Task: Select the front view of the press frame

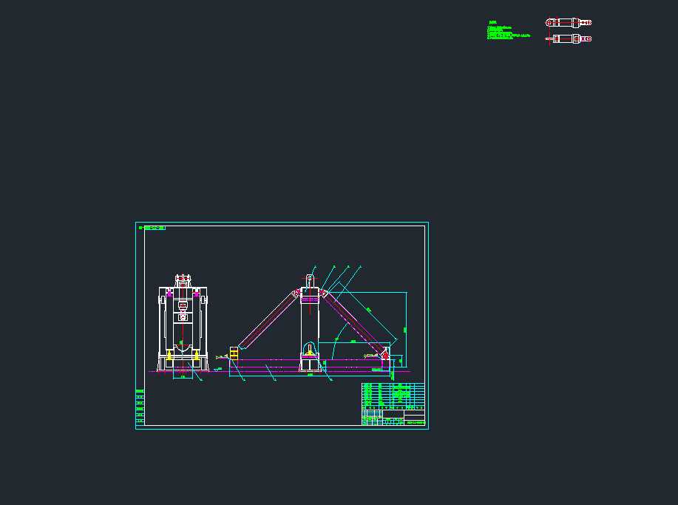Action: click(x=182, y=318)
